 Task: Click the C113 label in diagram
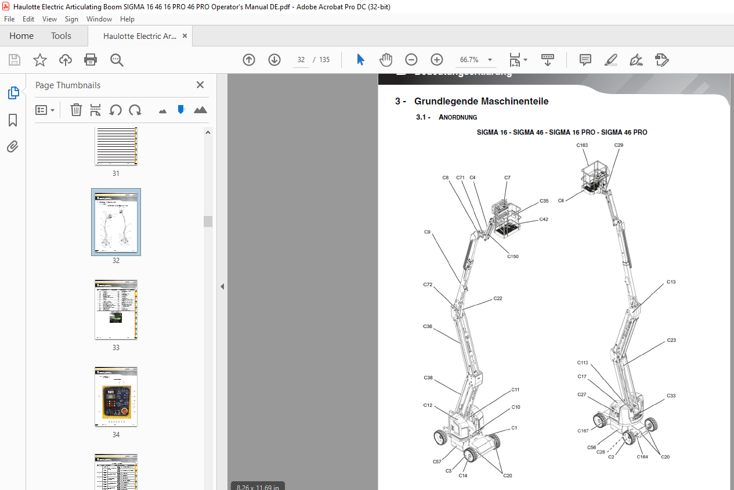(x=583, y=363)
